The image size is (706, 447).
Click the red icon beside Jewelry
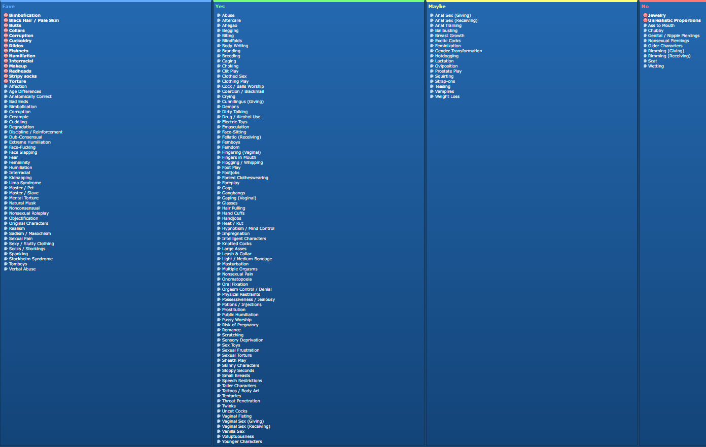coord(645,15)
